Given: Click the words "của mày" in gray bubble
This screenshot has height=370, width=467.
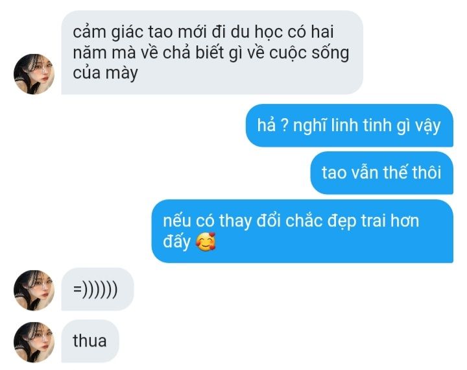Looking at the screenshot, I should (106, 73).
